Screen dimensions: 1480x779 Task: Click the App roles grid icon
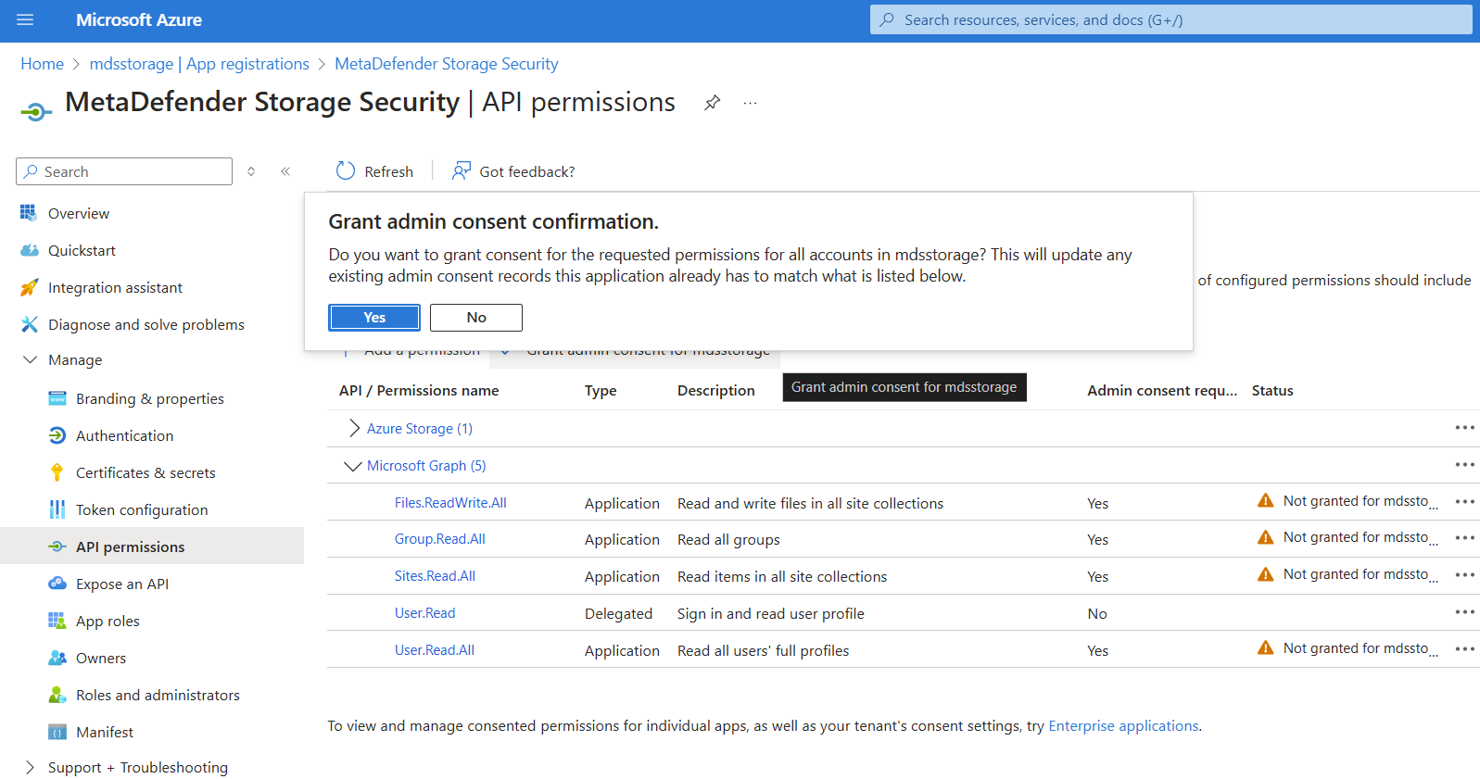[x=57, y=621]
